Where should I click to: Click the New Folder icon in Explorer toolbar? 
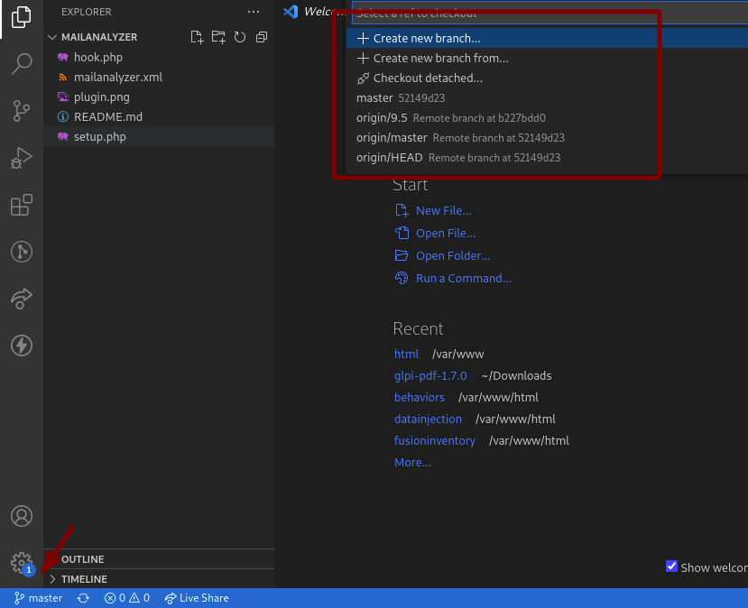tap(218, 37)
